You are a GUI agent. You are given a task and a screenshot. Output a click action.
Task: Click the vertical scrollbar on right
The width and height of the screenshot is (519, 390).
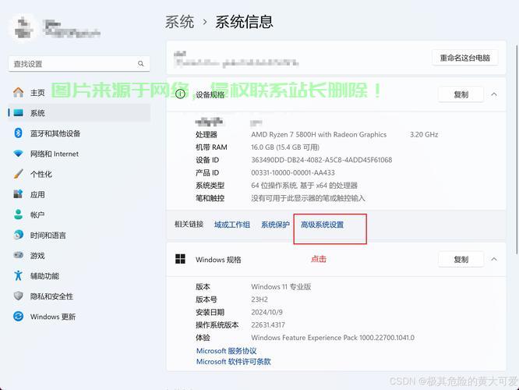[517, 149]
